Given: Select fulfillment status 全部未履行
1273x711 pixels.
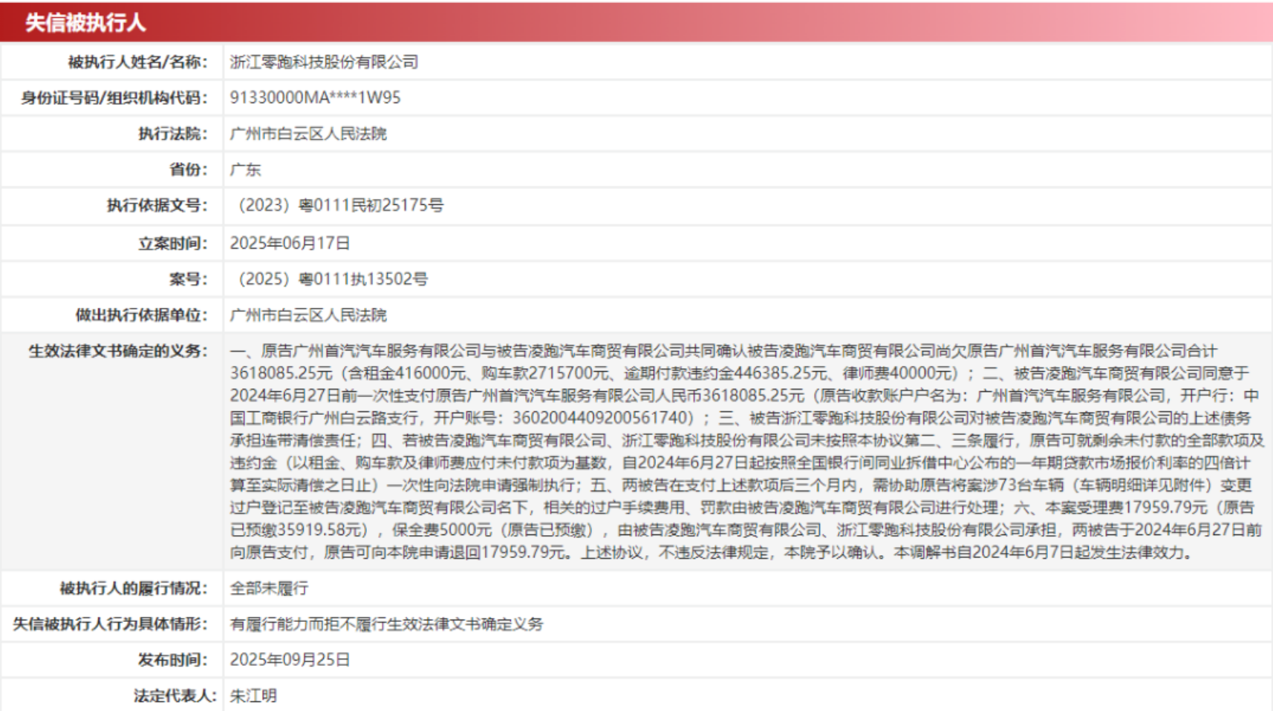Looking at the screenshot, I should coord(269,588).
